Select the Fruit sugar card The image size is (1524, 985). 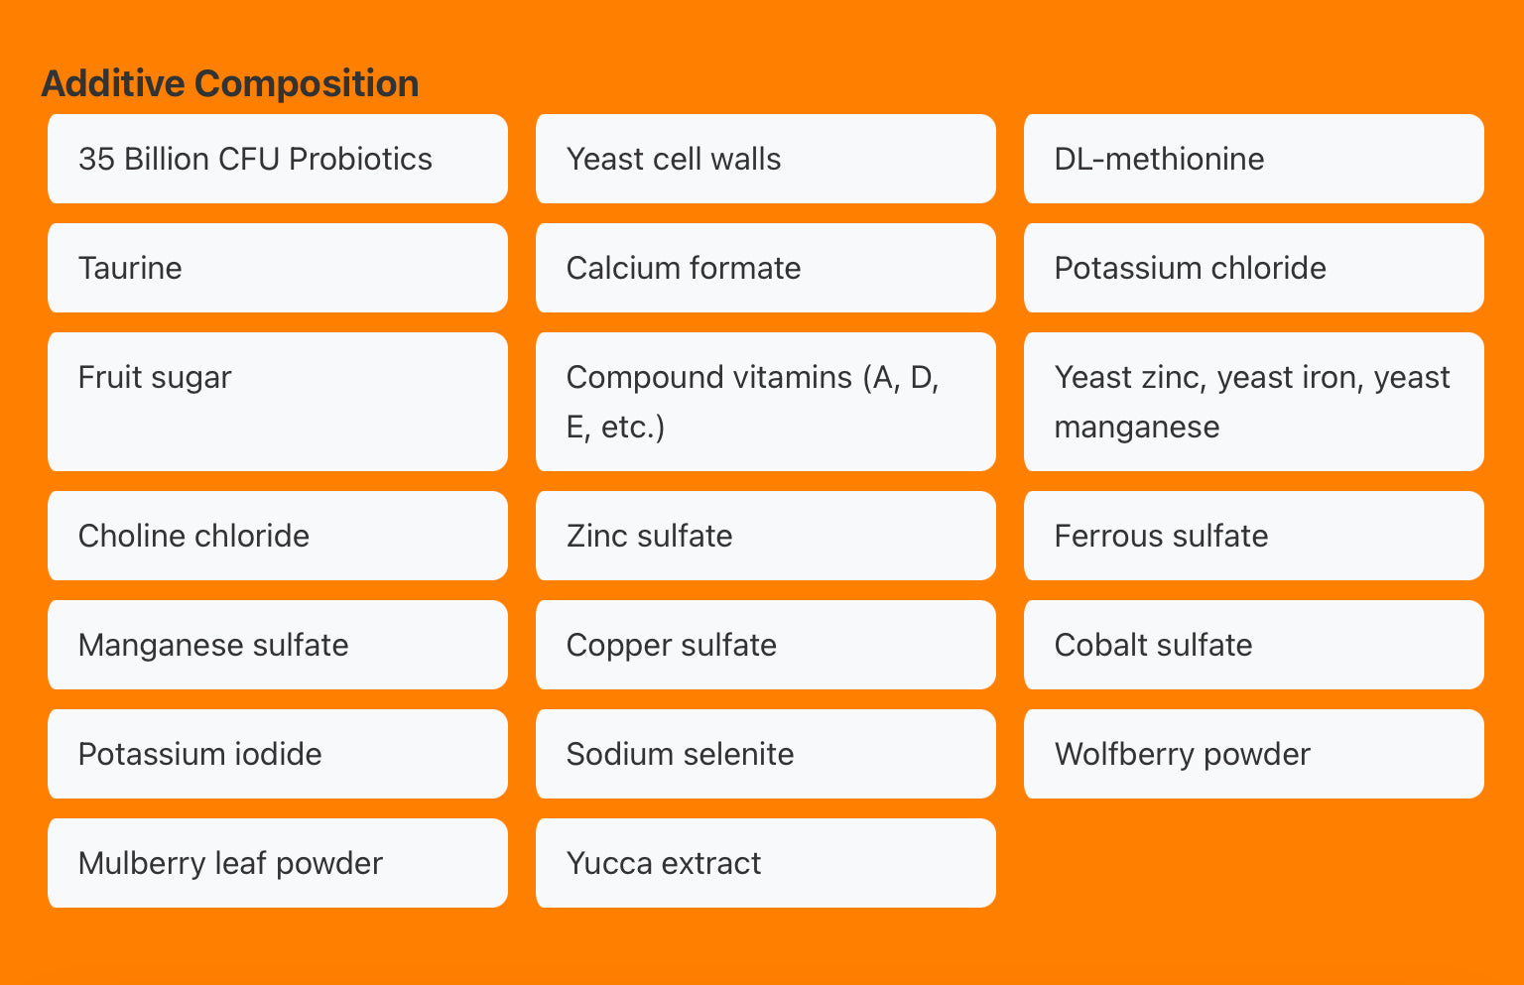277,401
